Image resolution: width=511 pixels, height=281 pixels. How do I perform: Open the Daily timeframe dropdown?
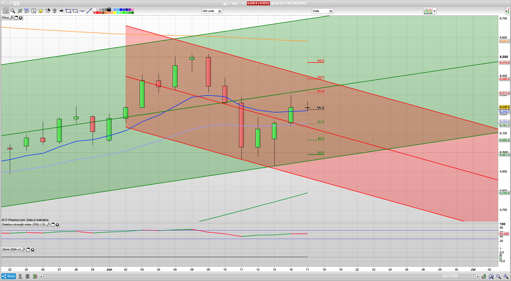(x=323, y=11)
